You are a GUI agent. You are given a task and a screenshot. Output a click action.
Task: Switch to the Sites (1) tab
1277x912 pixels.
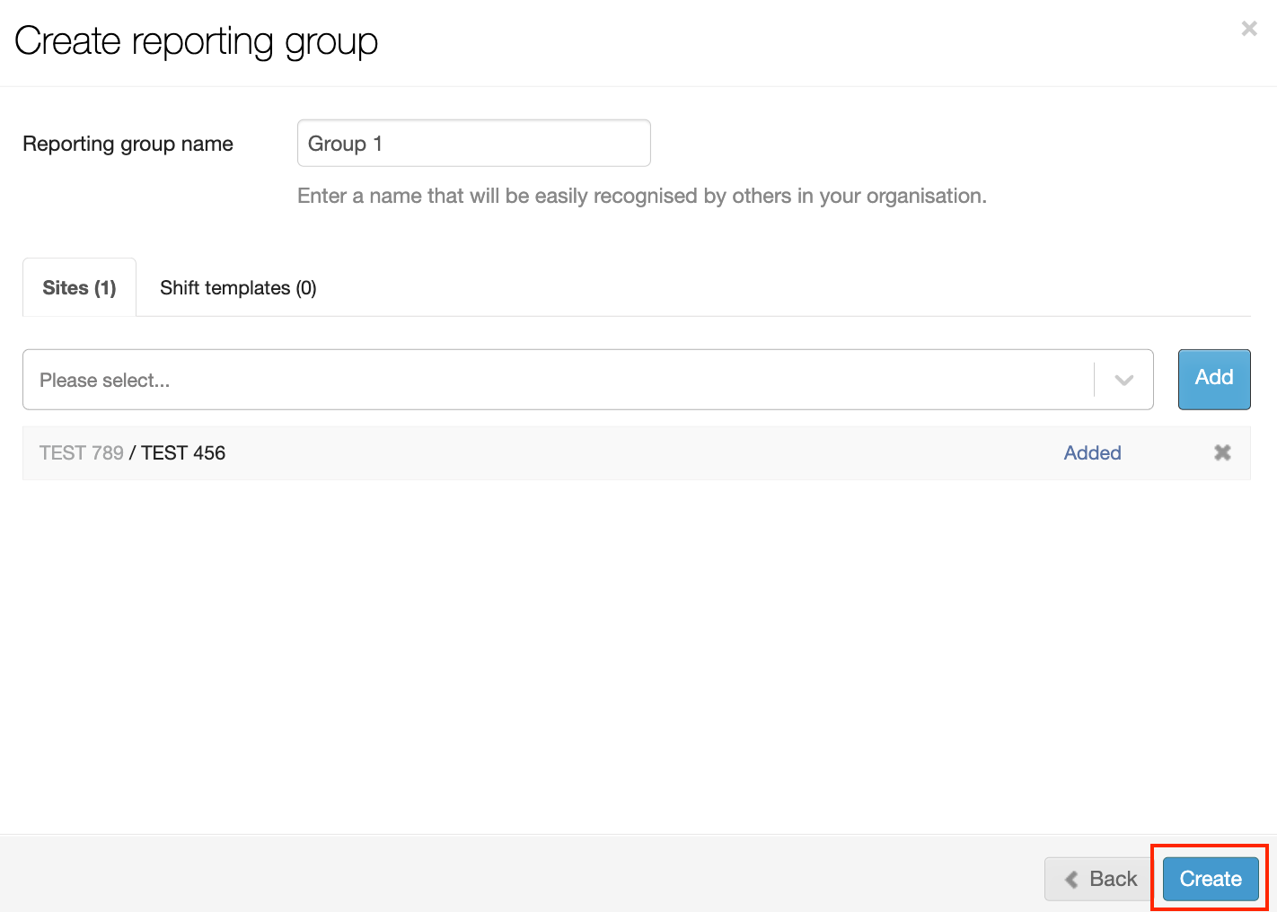79,288
